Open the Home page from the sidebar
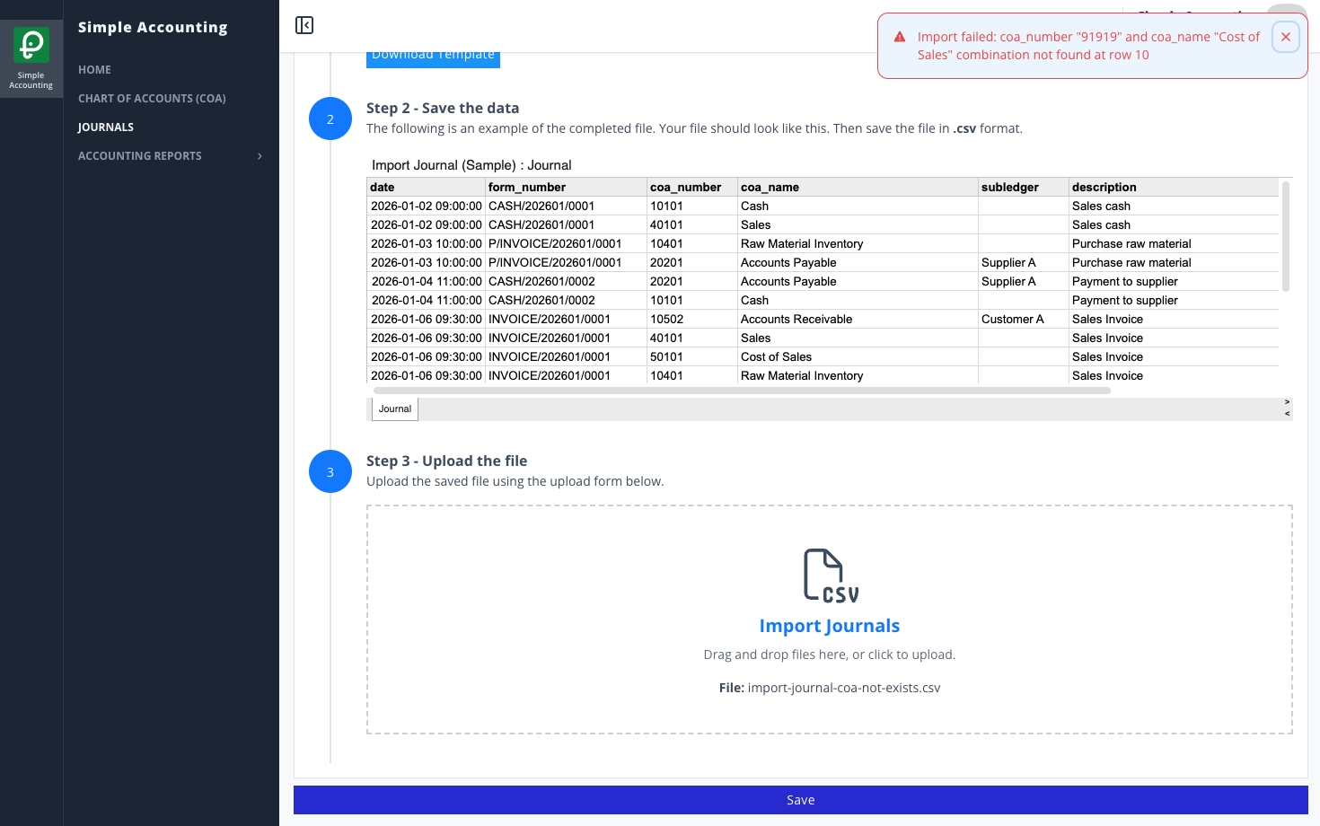Viewport: 1320px width, 826px height. [94, 70]
